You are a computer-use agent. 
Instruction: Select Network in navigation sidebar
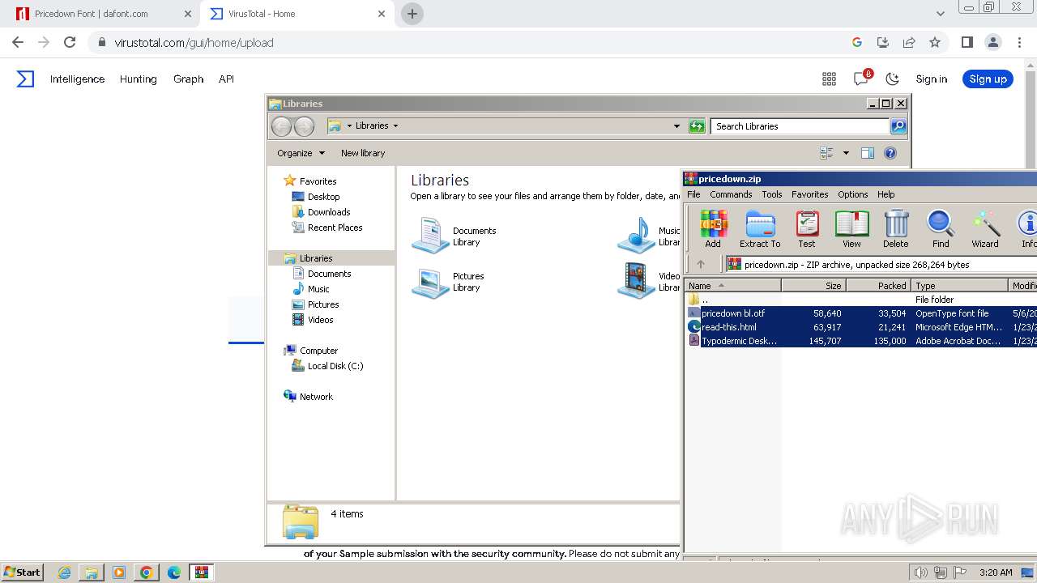pos(316,397)
